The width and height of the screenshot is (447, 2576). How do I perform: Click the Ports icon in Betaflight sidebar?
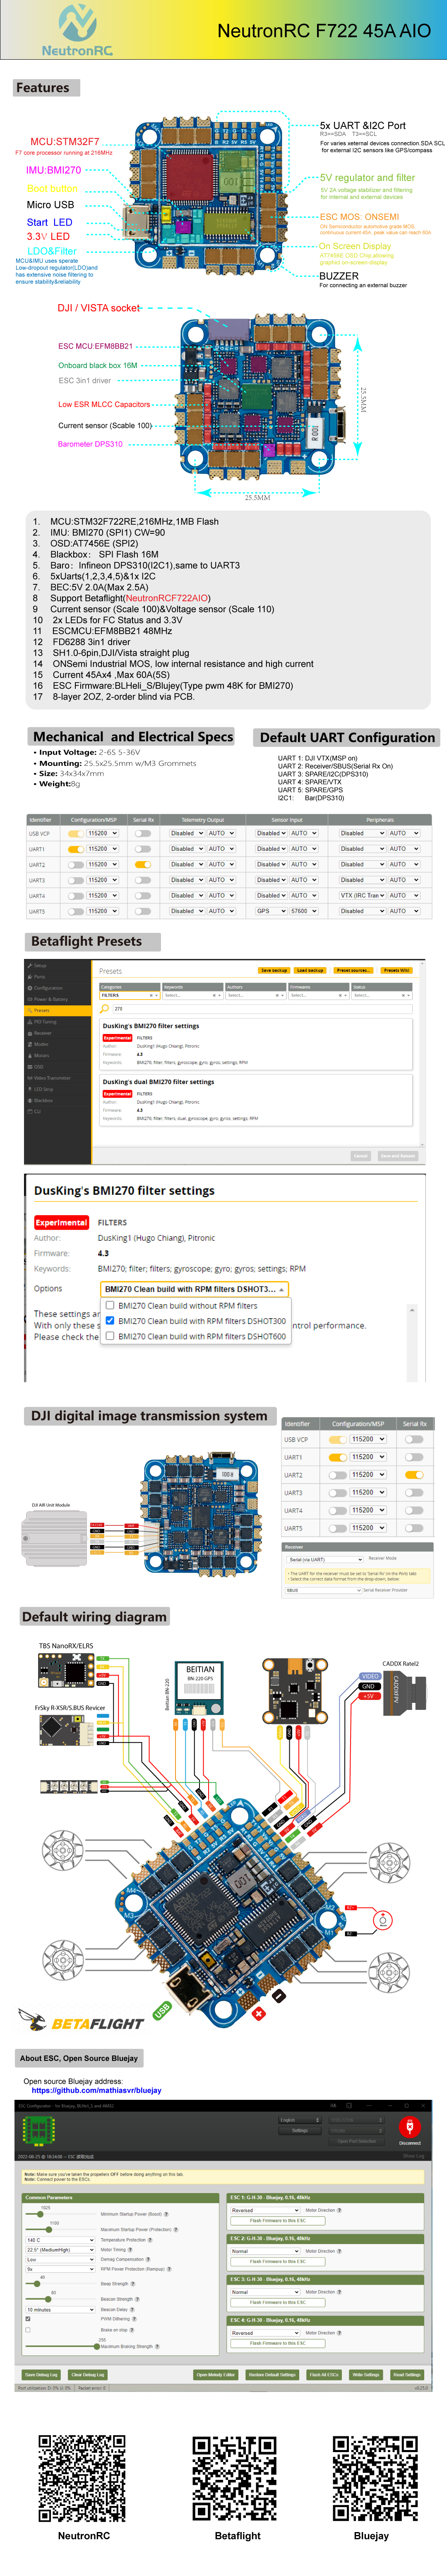[x=29, y=977]
